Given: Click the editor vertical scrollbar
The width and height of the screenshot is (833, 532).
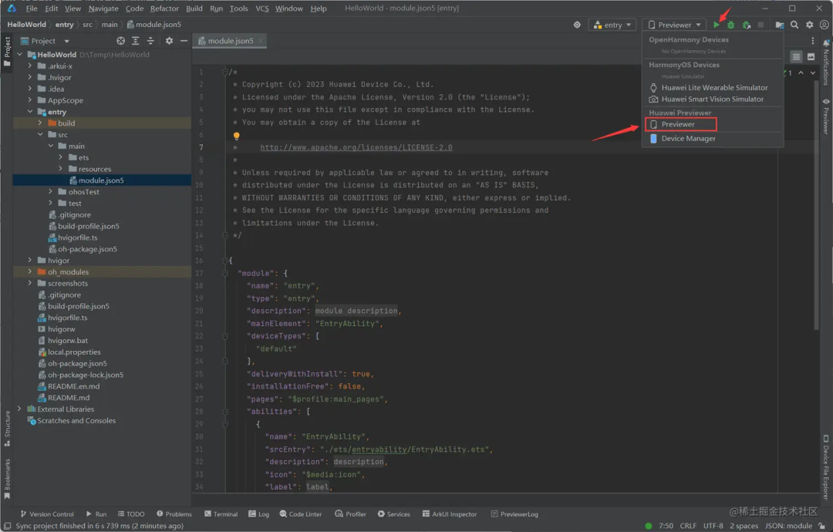Looking at the screenshot, I should coord(816,205).
